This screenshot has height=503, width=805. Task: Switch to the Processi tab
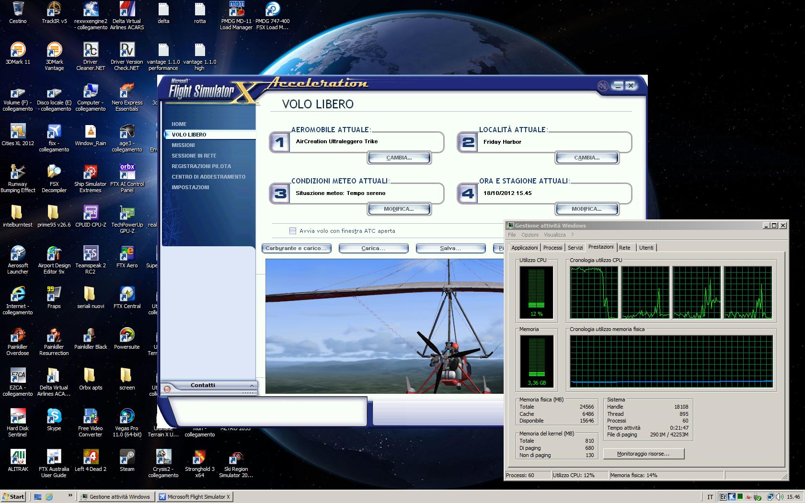pyautogui.click(x=552, y=248)
